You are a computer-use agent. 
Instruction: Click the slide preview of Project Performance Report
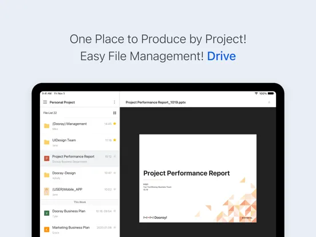[197, 179]
